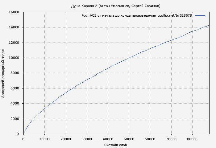Image resolution: width=216 pixels, height=148 pixels.
Task: Select the 50000 tick label on the horizontal axis
Action: (x=129, y=139)
